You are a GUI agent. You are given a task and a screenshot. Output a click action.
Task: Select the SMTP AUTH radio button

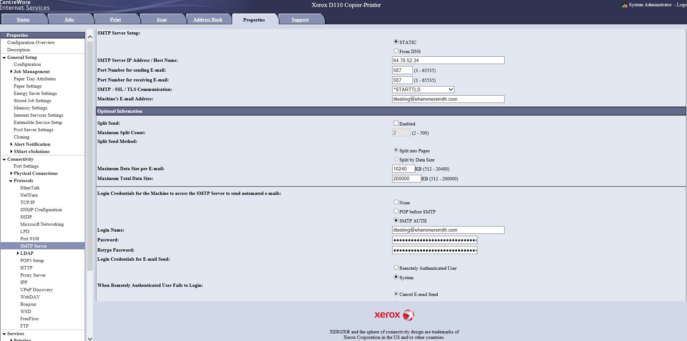396,220
